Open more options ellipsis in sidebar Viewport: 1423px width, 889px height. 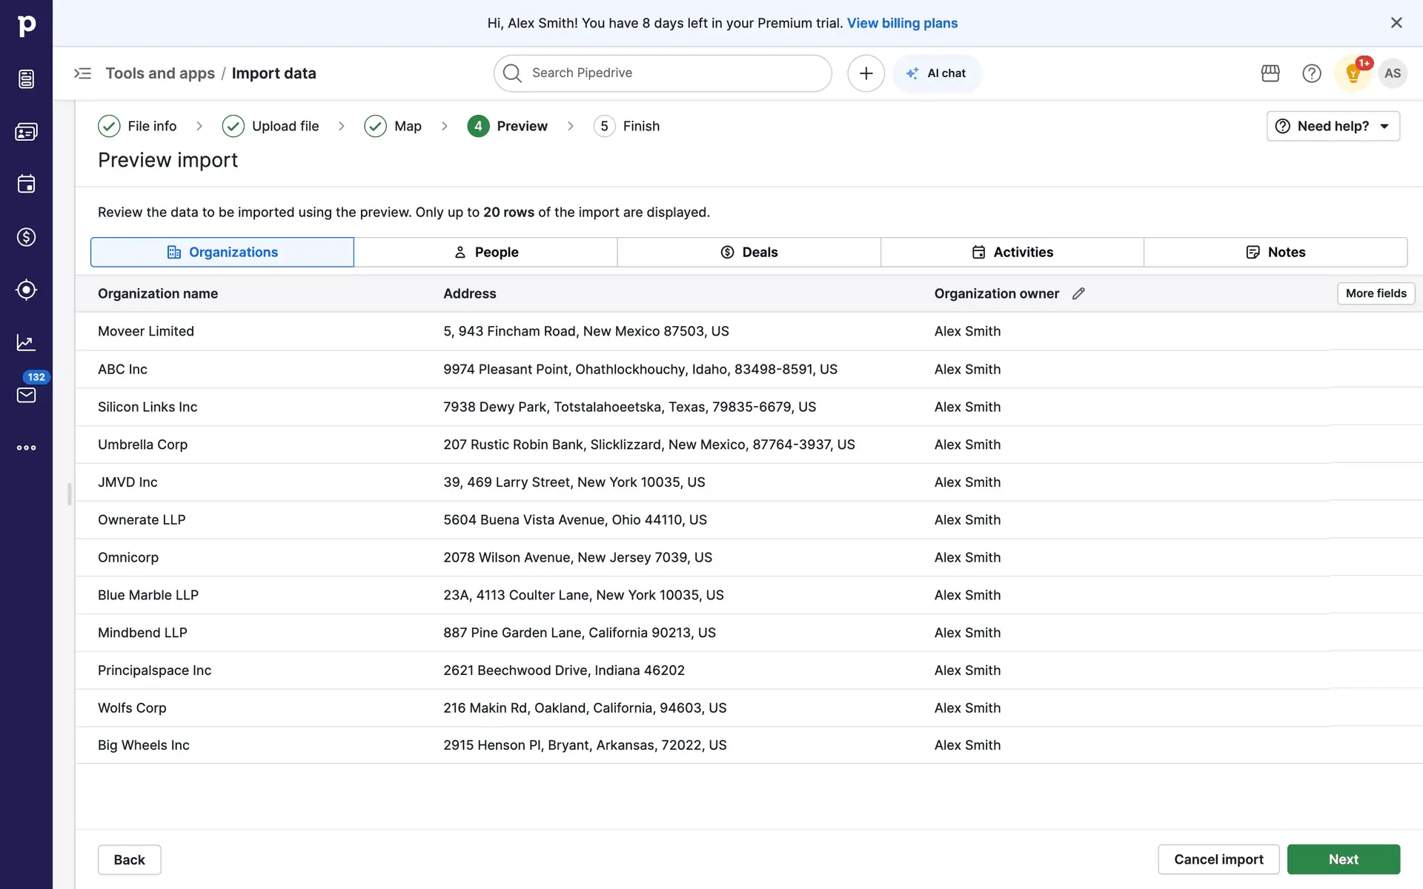(26, 447)
